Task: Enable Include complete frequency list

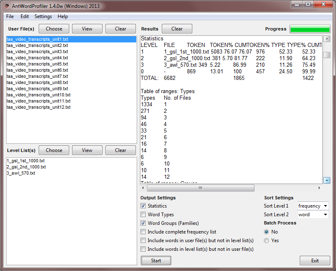Action: [143, 232]
